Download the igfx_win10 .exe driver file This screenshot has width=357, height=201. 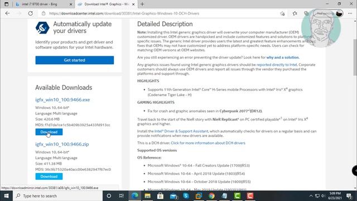tap(49, 132)
